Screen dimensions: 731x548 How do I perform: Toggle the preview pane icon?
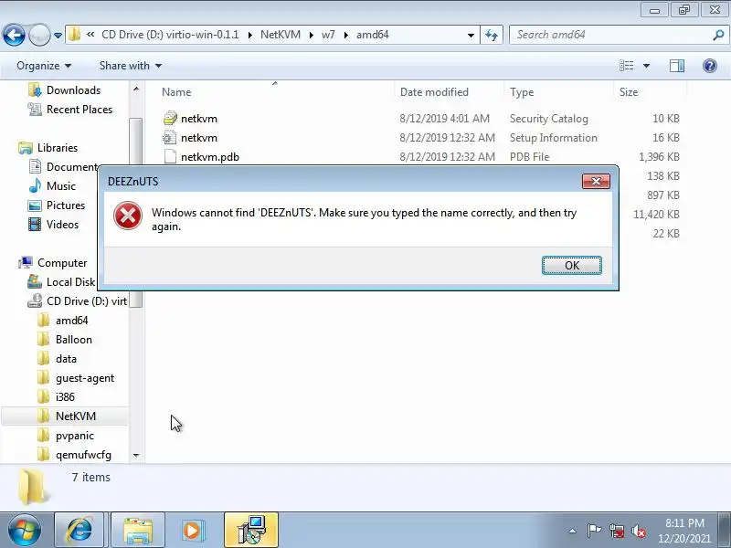point(677,66)
